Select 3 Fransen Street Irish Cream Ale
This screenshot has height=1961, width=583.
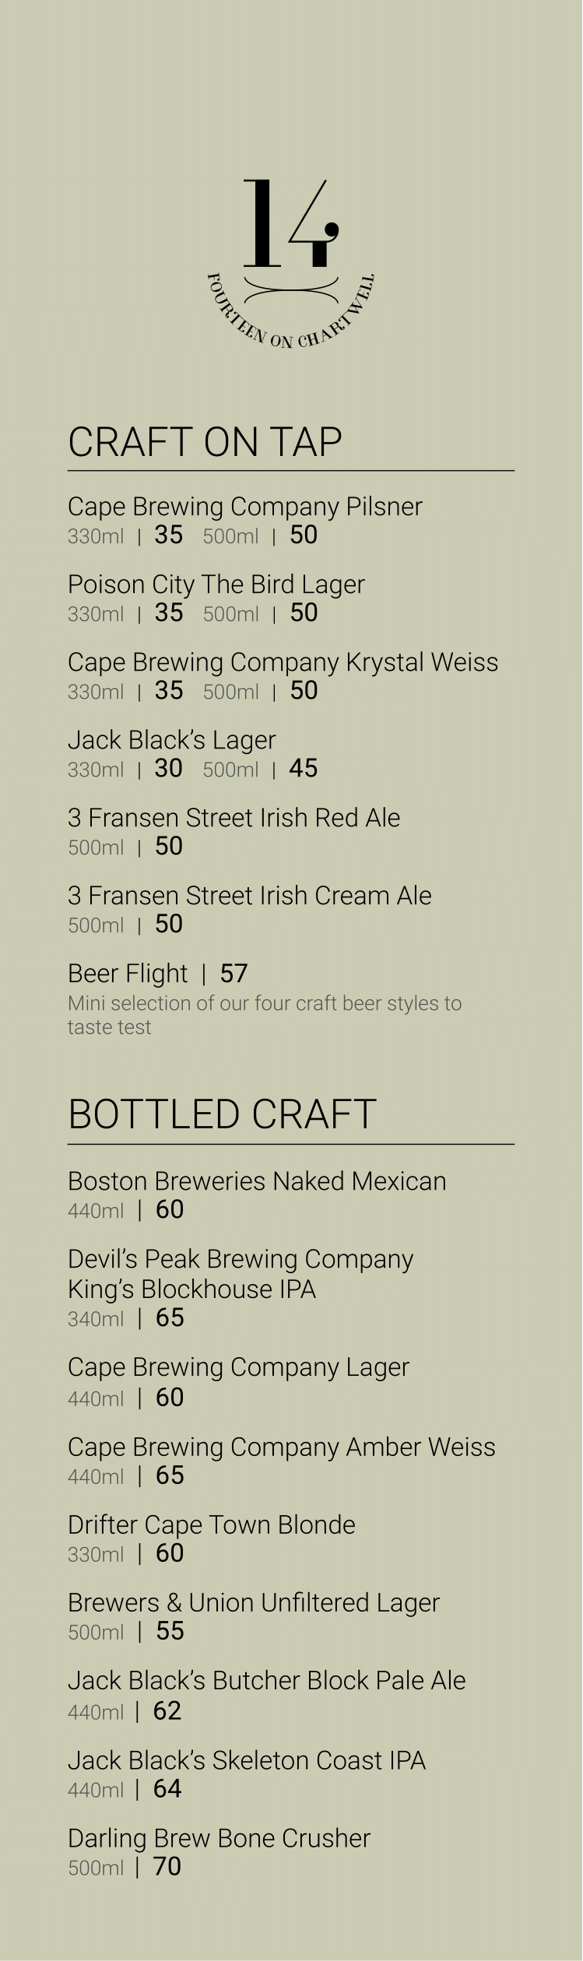[x=249, y=896]
